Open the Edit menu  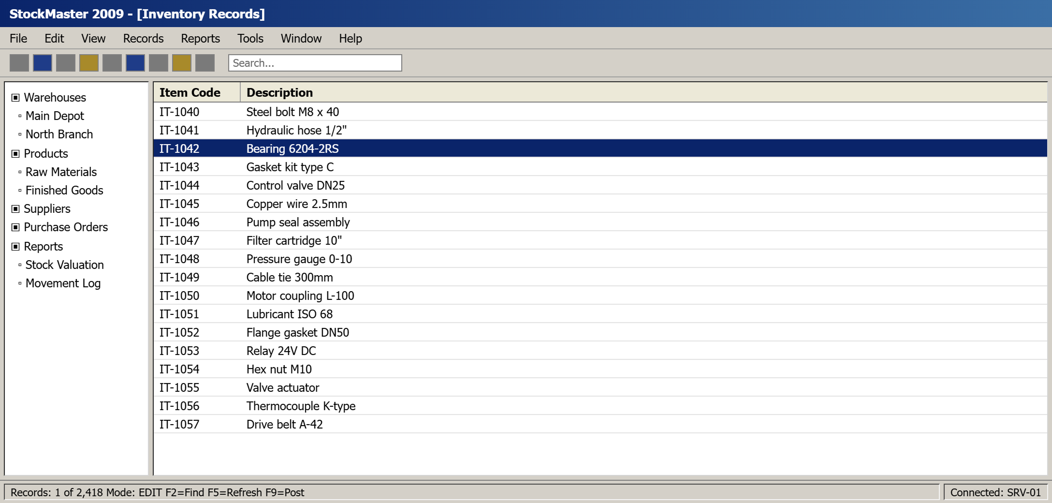click(54, 38)
